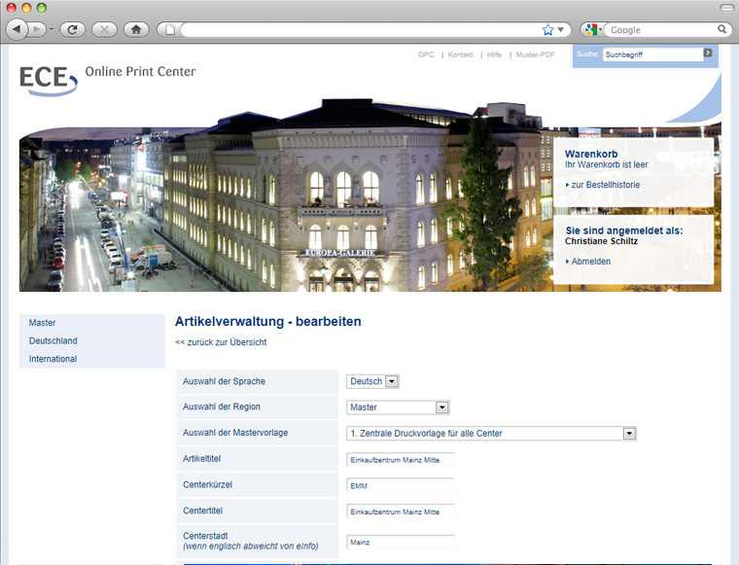Screen dimensions: 739x565
Task: Open the zur Bestellhistorie link
Action: 605,185
